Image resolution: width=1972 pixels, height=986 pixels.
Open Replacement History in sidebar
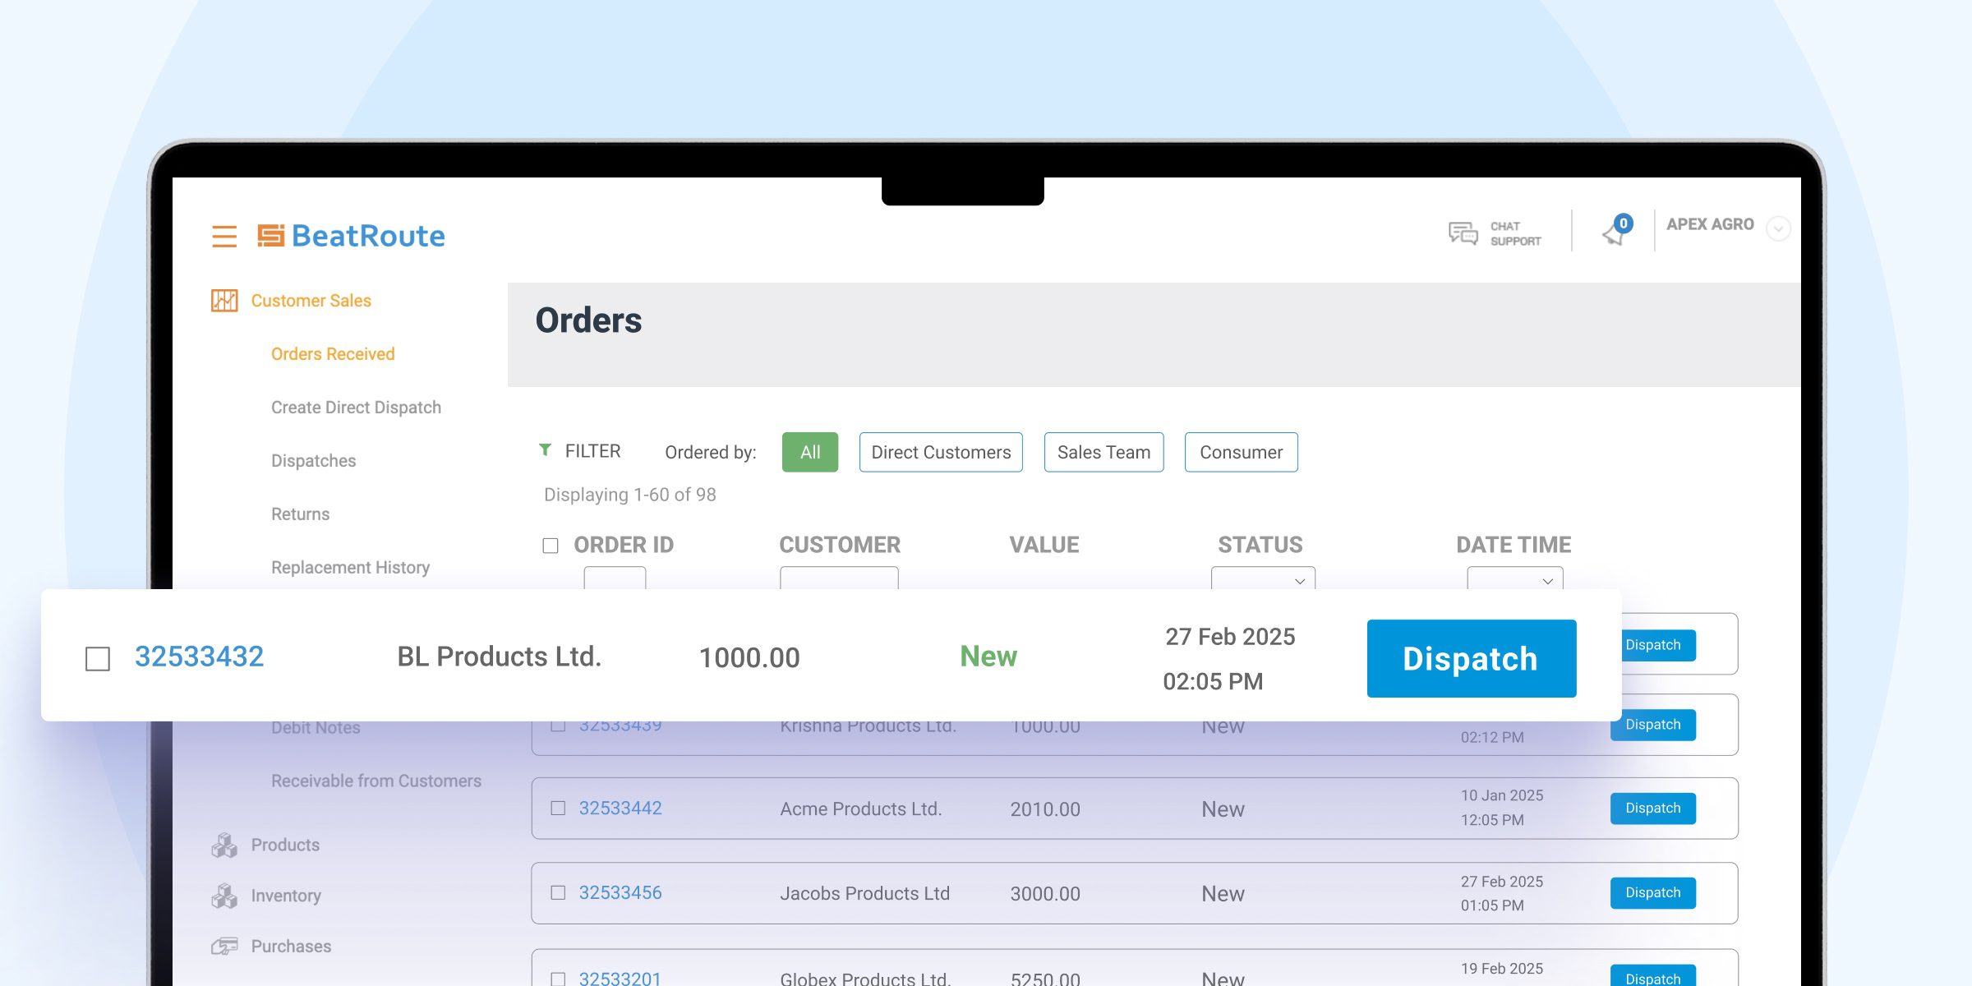click(350, 568)
